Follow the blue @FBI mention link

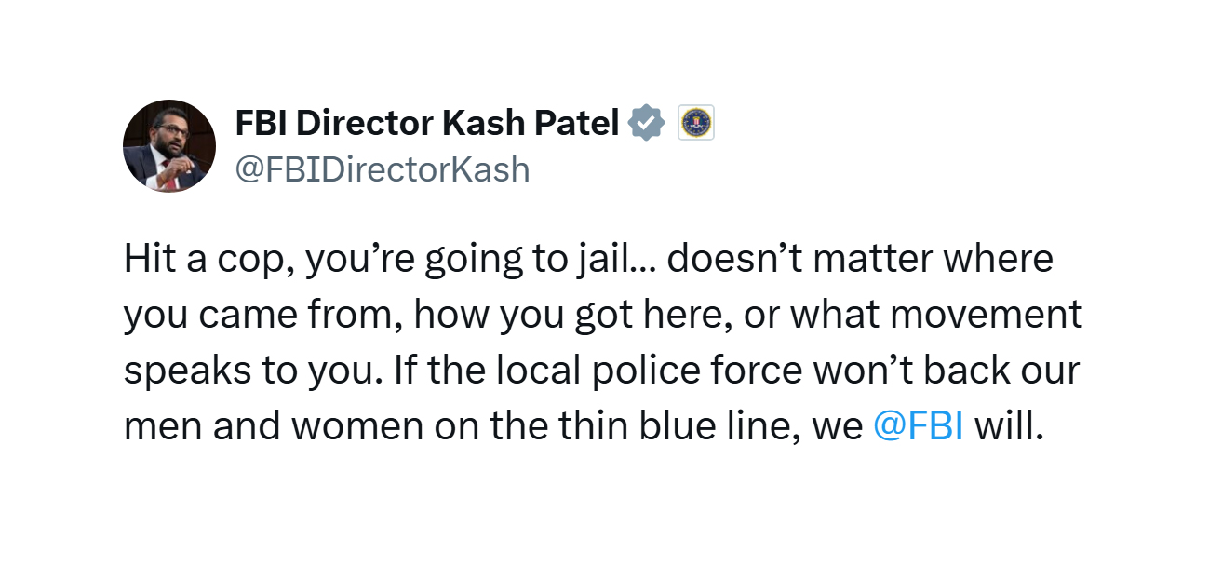(919, 425)
